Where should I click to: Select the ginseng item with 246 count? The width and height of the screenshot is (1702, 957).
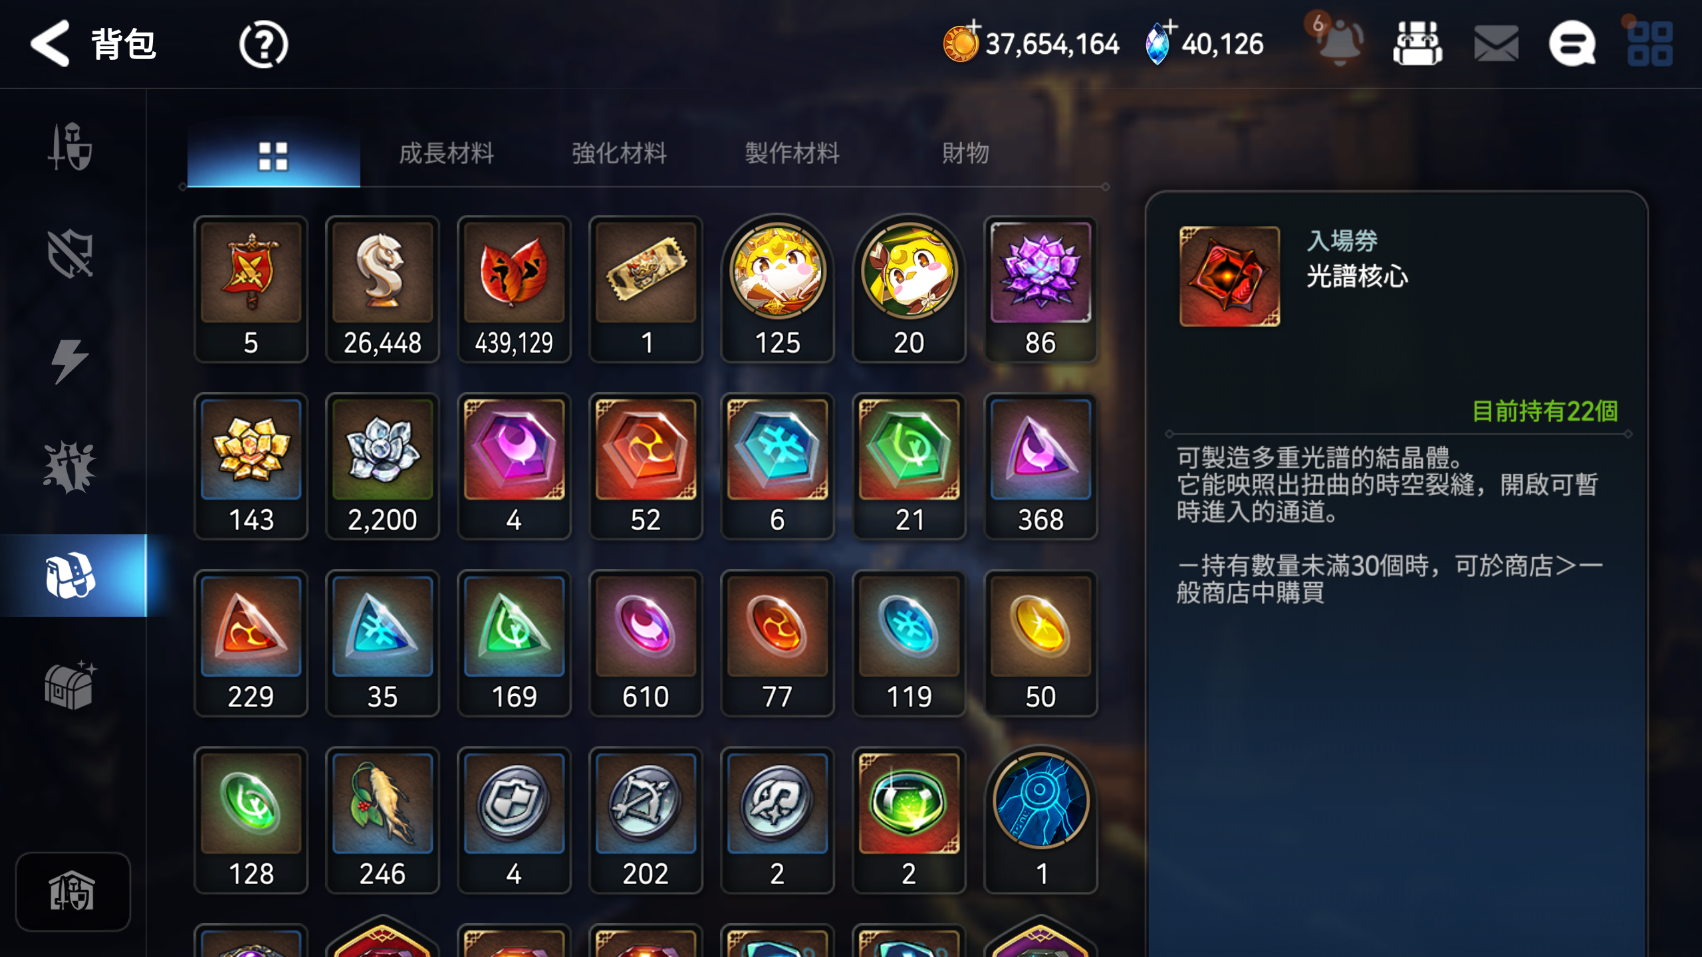coord(382,820)
